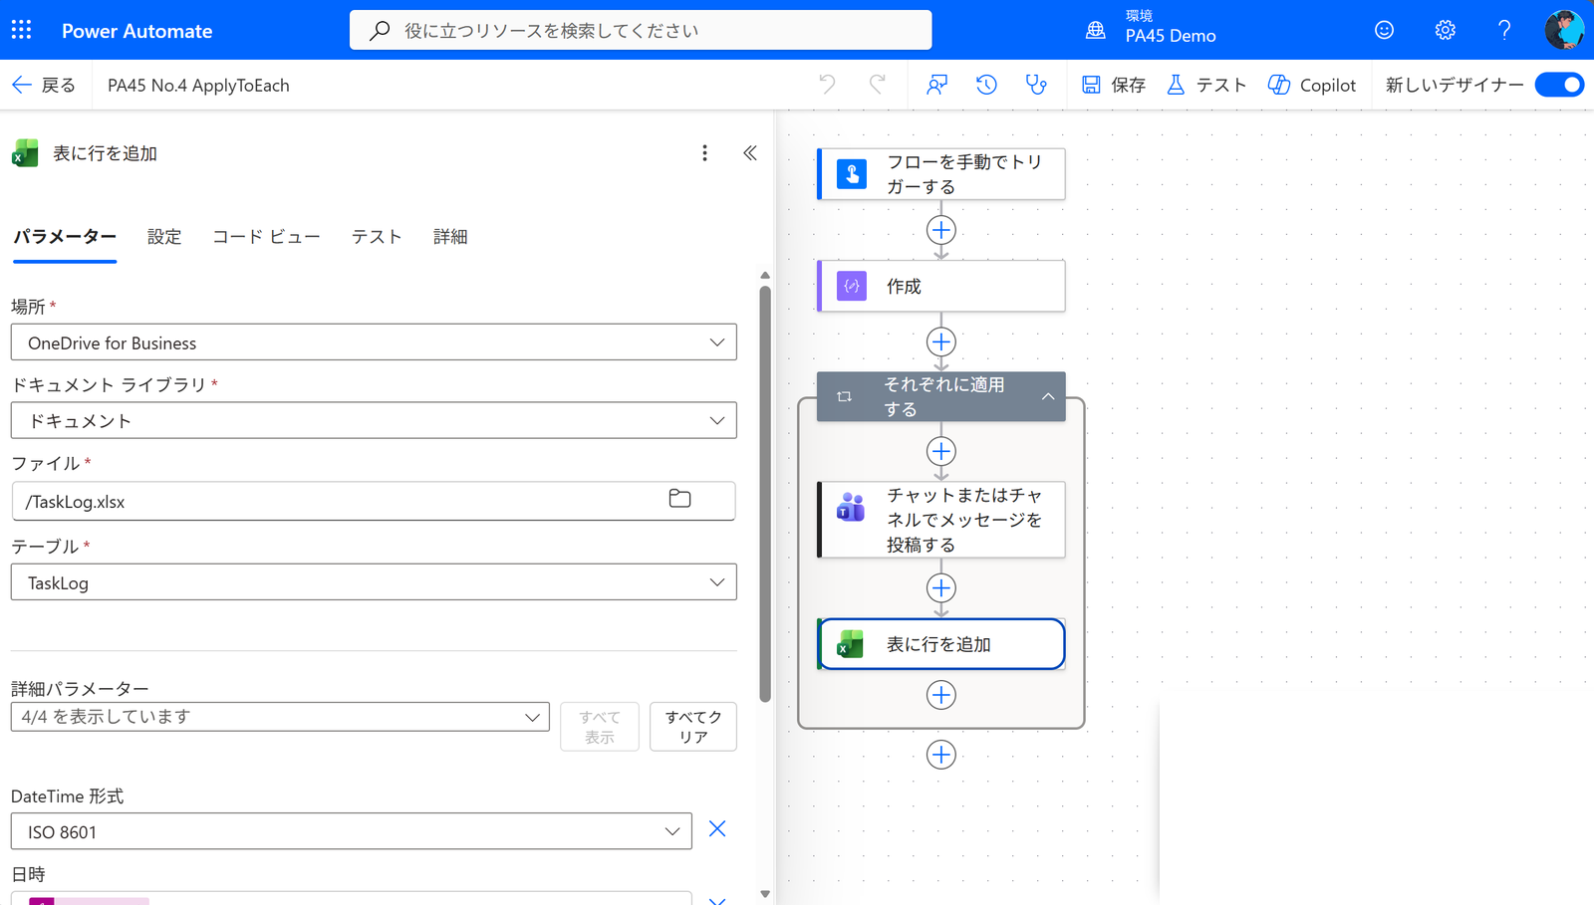Go back with the 戻る button

(x=44, y=85)
